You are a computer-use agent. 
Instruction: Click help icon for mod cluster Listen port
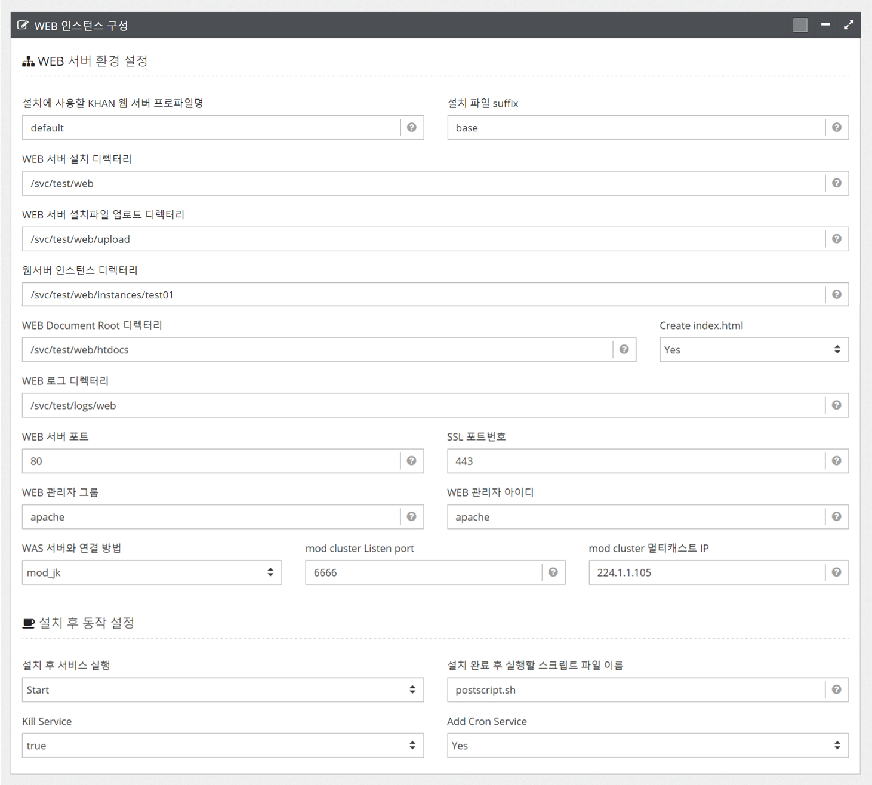[x=553, y=572]
